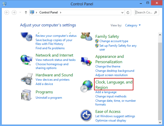Open the address bar history dropdown arrow

pyautogui.click(x=122, y=13)
